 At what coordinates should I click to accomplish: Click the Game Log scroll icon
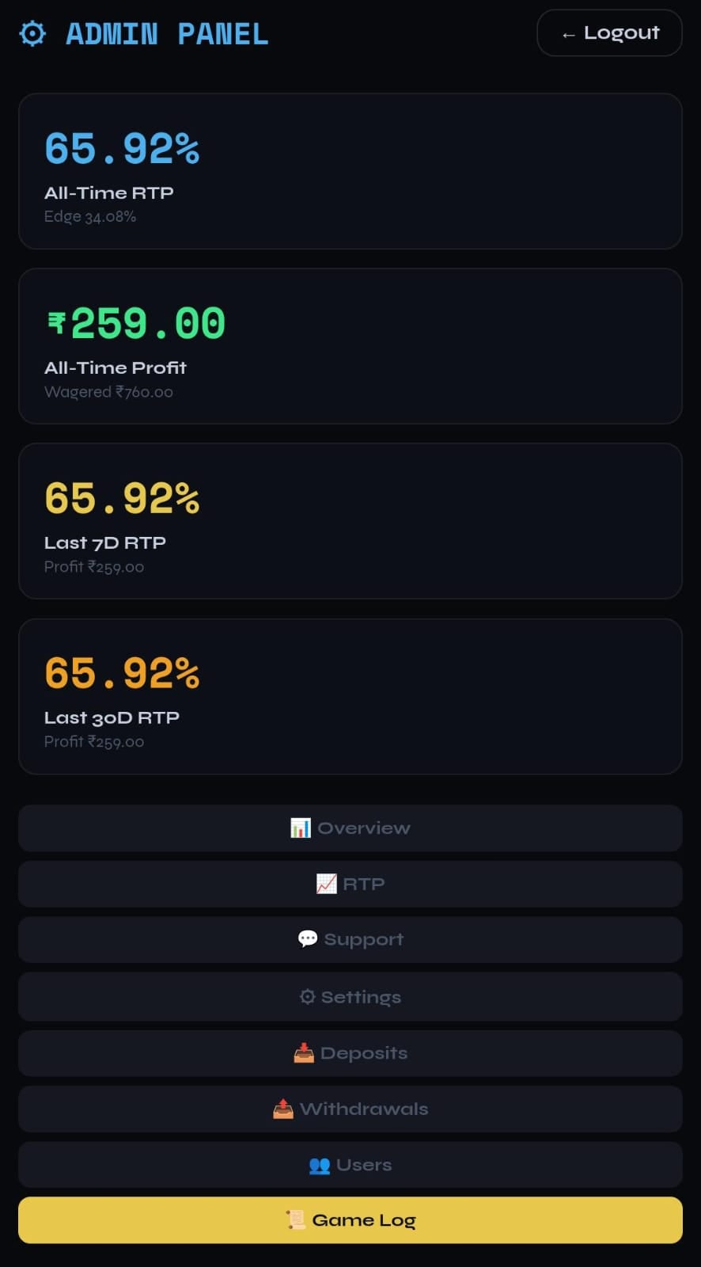click(296, 1220)
